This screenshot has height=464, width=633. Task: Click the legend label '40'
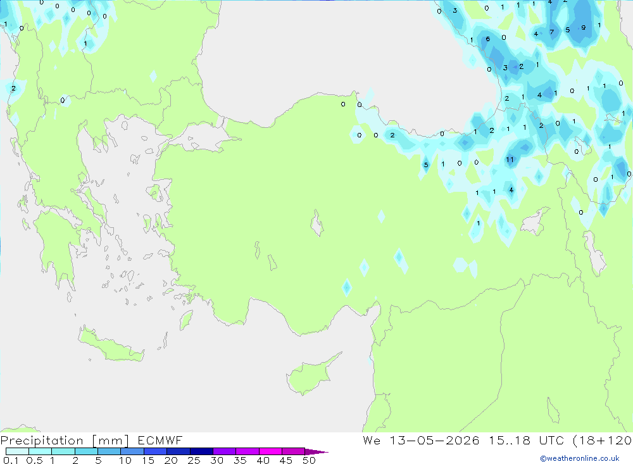click(x=263, y=460)
